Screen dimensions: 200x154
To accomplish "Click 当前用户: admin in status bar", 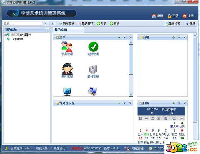I will (21, 148).
